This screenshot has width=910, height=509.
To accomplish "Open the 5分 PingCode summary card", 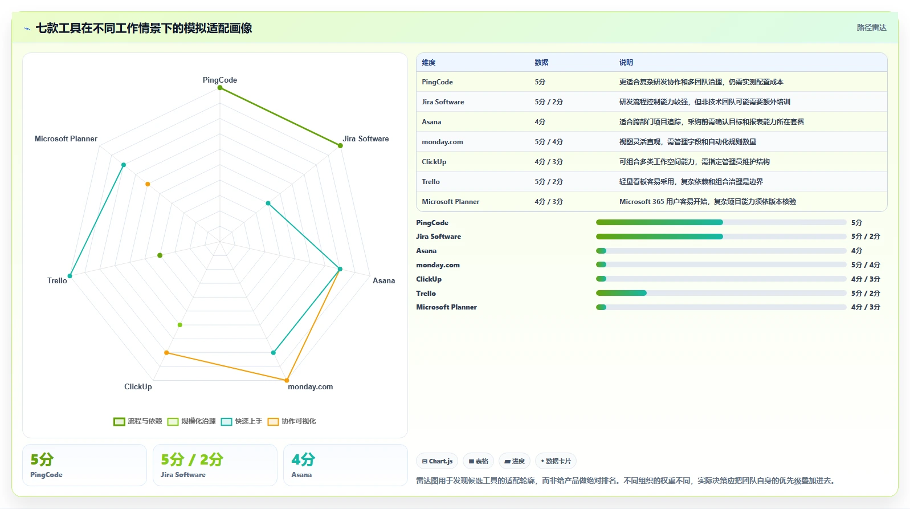I will click(84, 465).
